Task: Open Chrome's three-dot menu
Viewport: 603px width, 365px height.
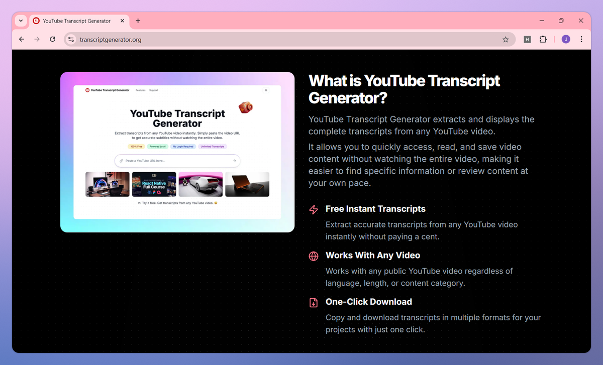Action: pyautogui.click(x=581, y=39)
